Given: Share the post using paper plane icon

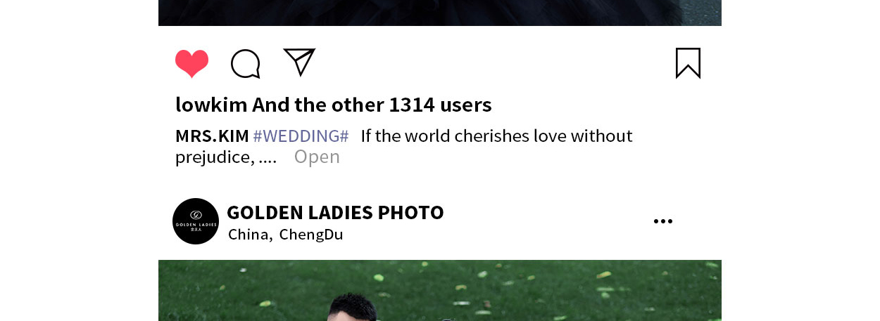Looking at the screenshot, I should tap(299, 62).
